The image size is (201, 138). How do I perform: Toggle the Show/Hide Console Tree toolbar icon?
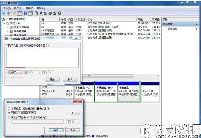click(x=19, y=13)
